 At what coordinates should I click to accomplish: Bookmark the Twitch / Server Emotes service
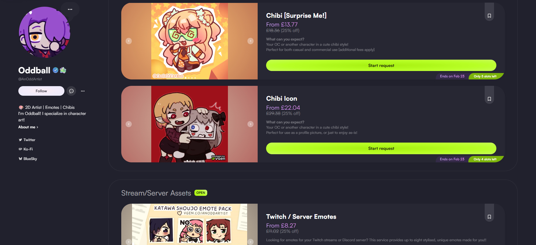click(x=489, y=216)
